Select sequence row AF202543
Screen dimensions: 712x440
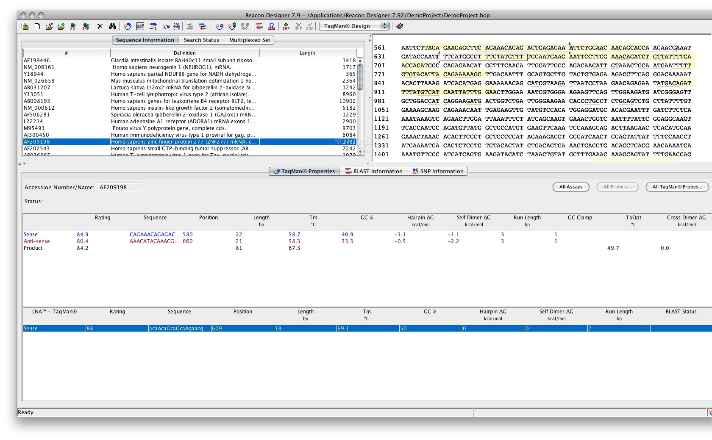[190, 149]
